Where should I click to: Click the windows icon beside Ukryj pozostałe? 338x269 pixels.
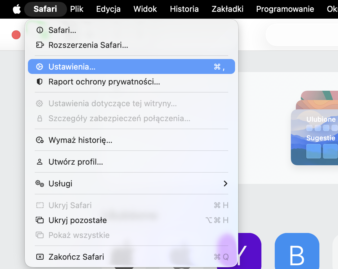[x=40, y=220]
